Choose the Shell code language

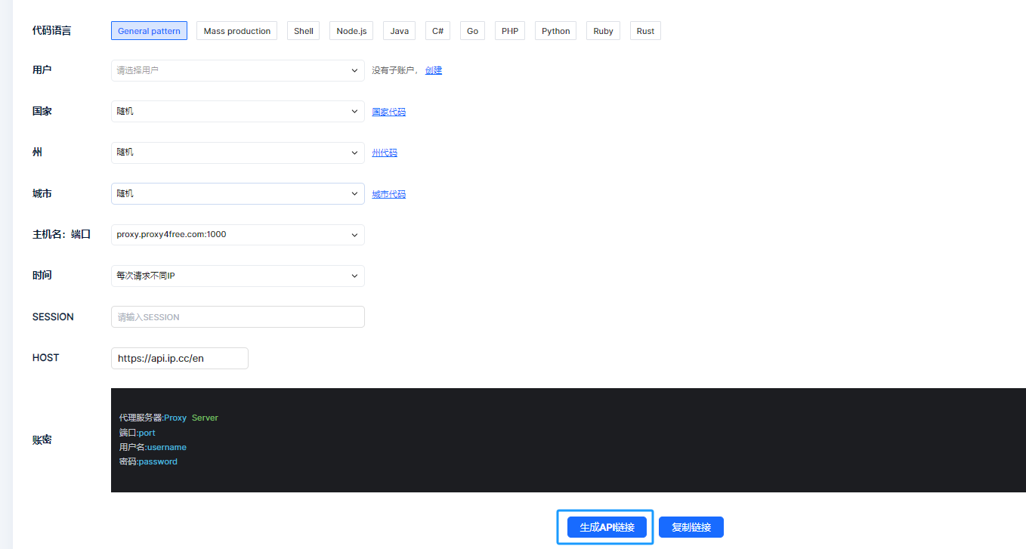tap(304, 31)
